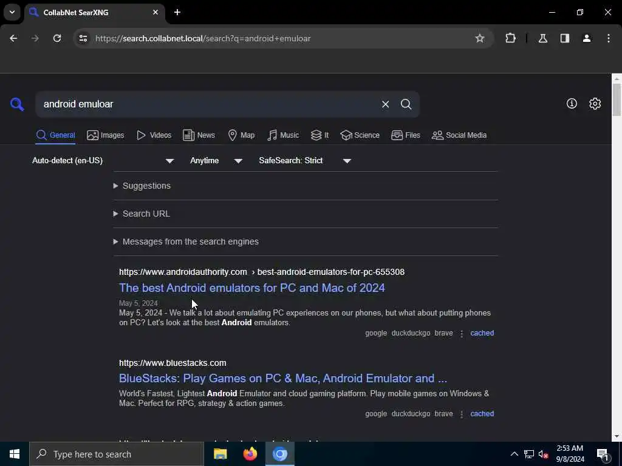Switch to the News tab

click(199, 135)
